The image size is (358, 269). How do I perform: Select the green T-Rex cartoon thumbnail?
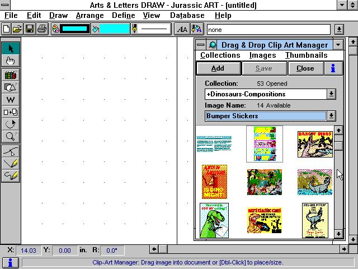click(214, 220)
